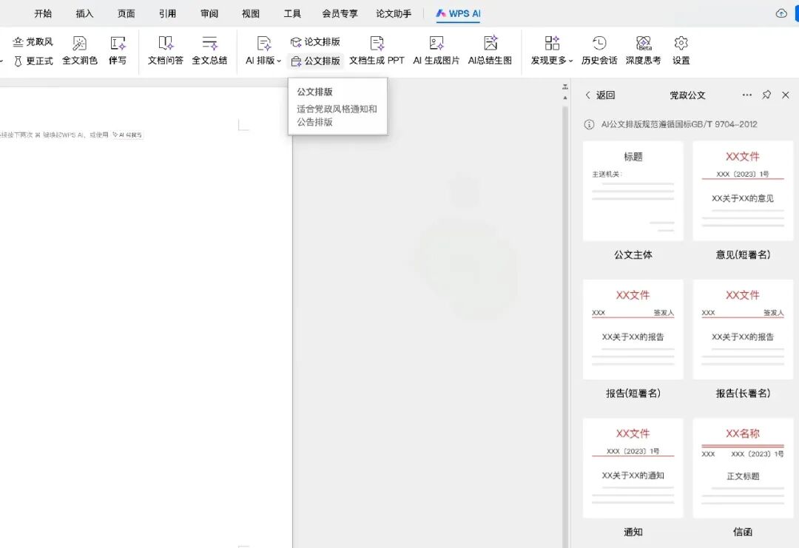Open the 工具 tab
This screenshot has height=548, width=799.
coord(292,14)
